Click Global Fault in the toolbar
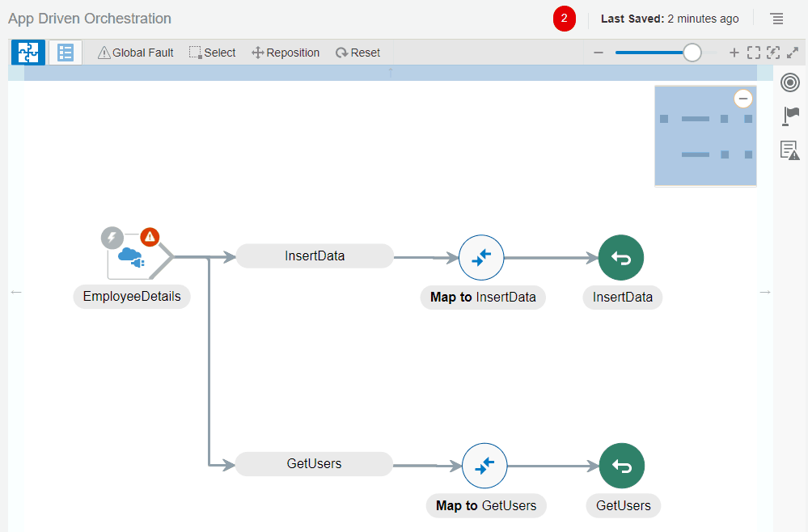The width and height of the screenshot is (808, 532). click(x=135, y=52)
